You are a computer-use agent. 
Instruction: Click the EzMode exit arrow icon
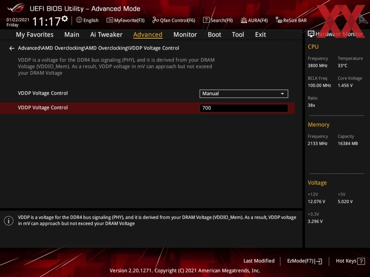pyautogui.click(x=319, y=261)
